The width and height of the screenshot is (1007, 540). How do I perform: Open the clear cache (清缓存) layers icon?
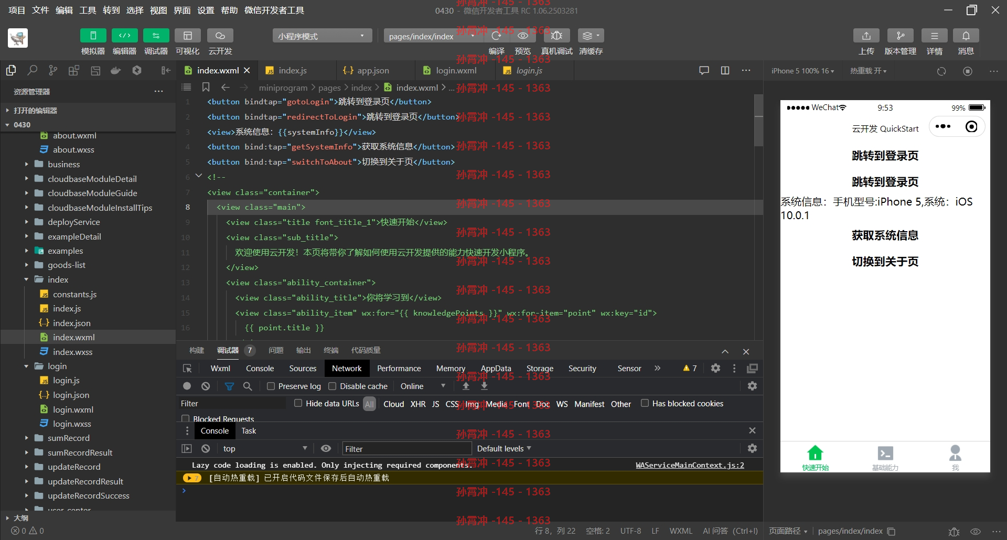[x=591, y=36]
